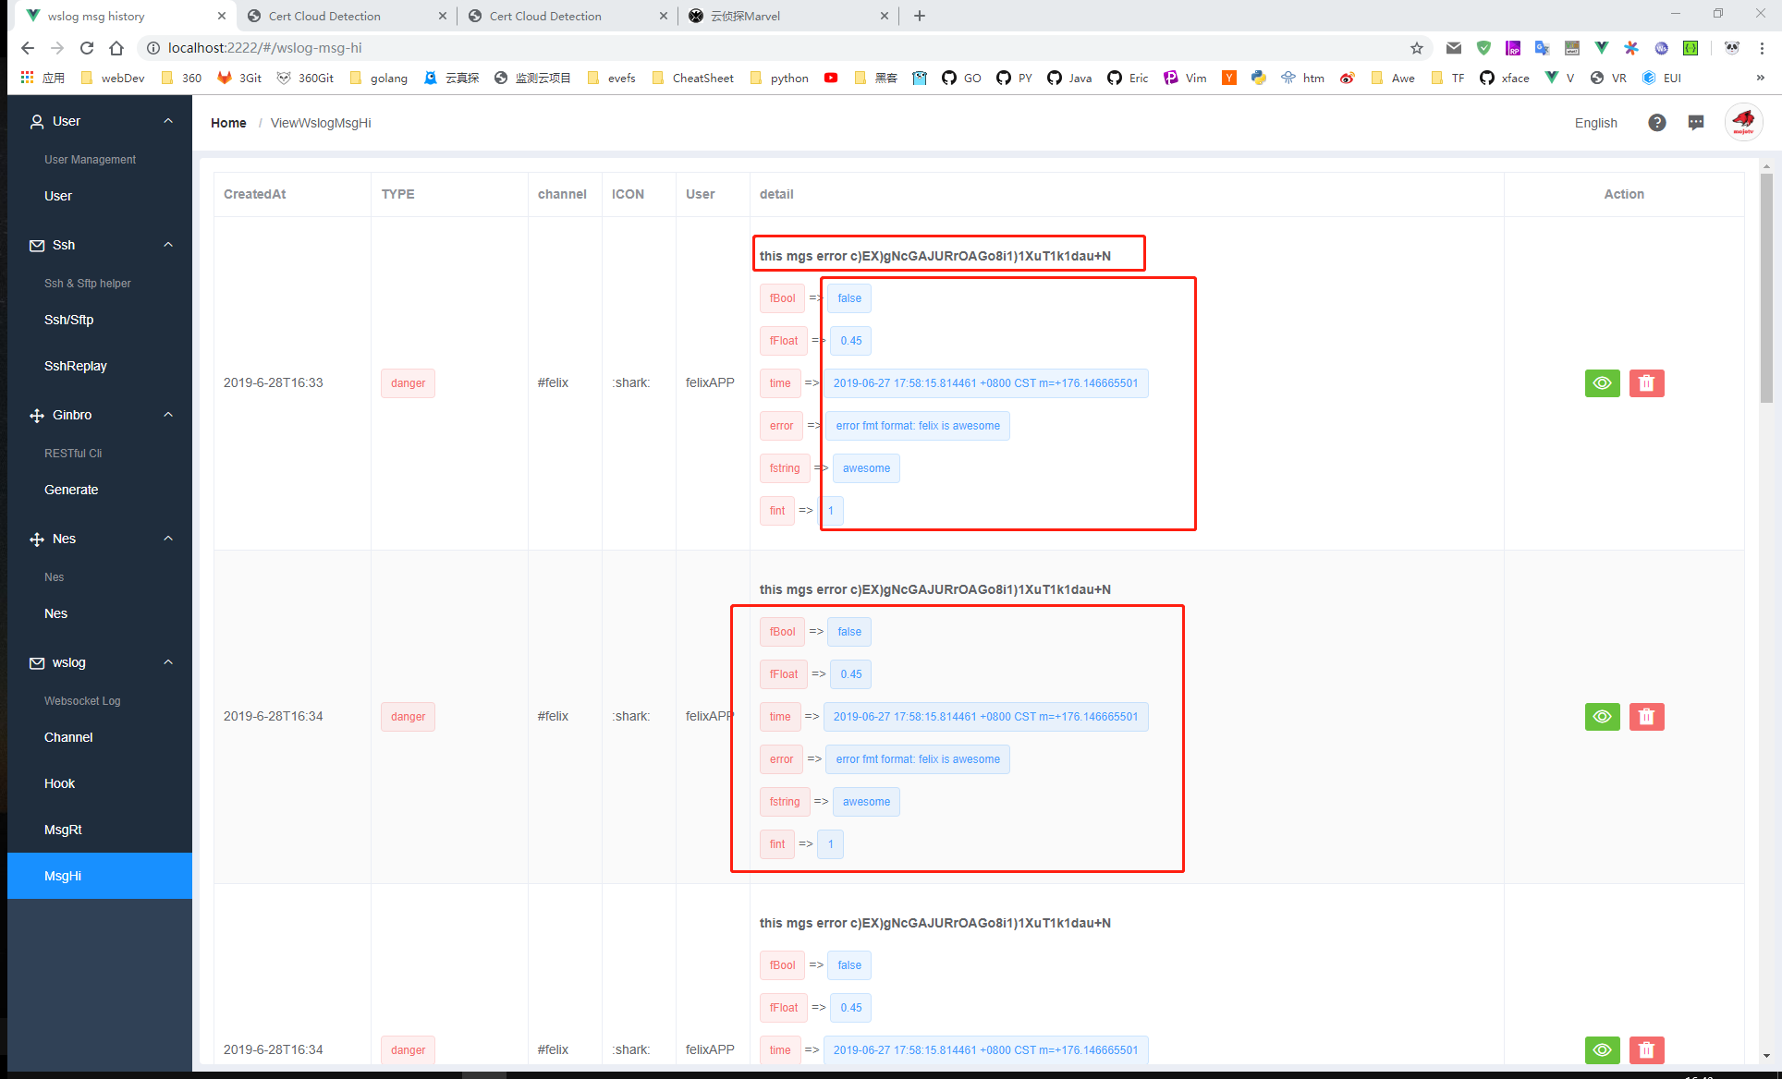The image size is (1782, 1079).
Task: Click the 0.45 fFloat value in first record
Action: tap(851, 341)
